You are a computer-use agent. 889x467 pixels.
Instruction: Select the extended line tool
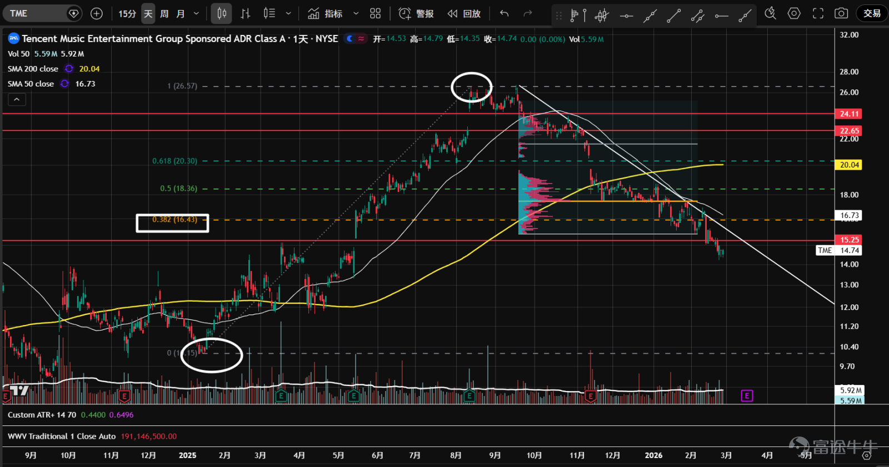click(650, 16)
